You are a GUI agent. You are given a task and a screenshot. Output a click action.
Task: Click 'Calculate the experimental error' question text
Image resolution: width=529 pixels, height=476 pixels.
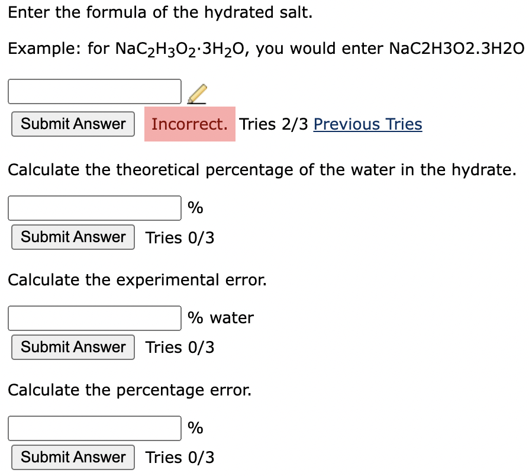click(137, 279)
